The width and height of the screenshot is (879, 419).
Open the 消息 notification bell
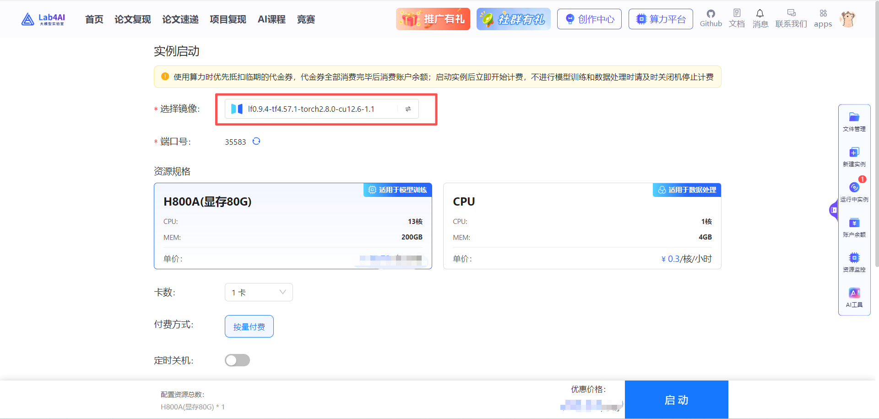pyautogui.click(x=760, y=18)
